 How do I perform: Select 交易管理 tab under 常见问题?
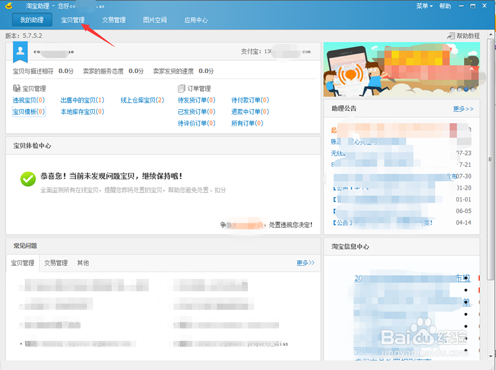click(56, 263)
